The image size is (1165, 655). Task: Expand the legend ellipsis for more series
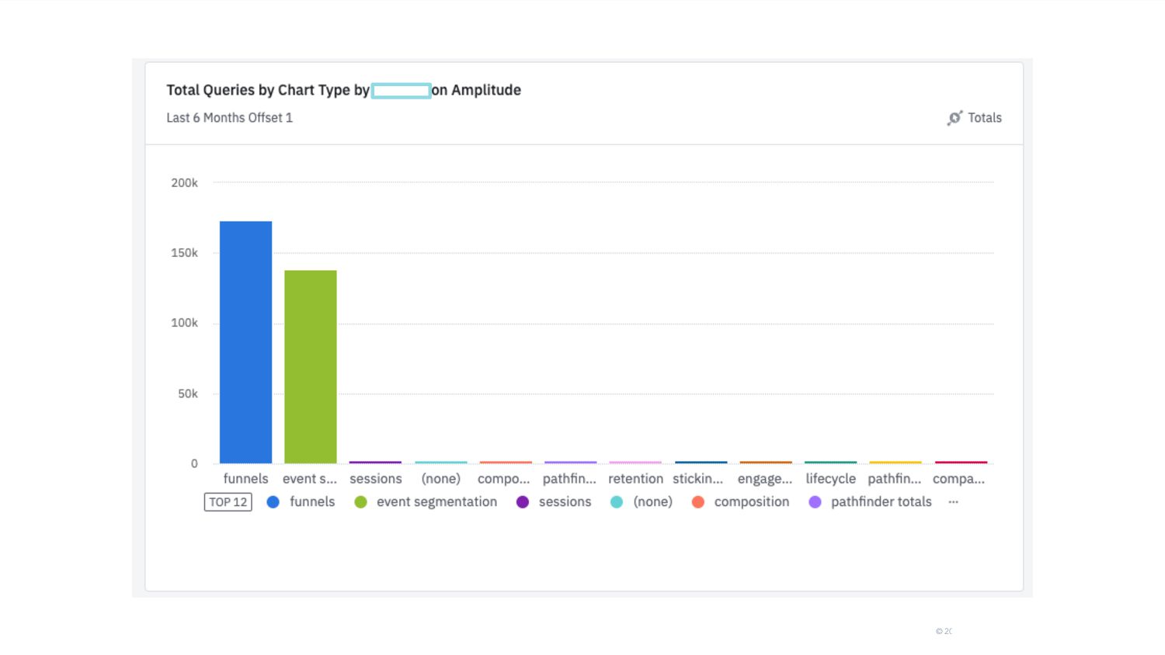pyautogui.click(x=953, y=502)
